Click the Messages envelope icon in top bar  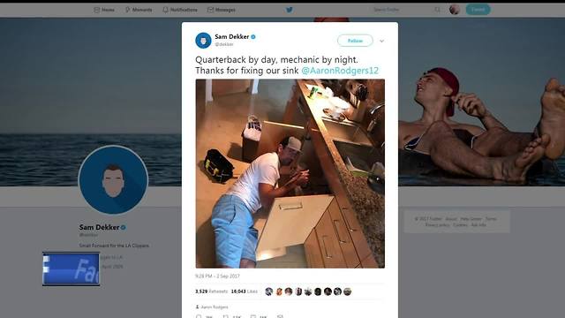coord(210,10)
